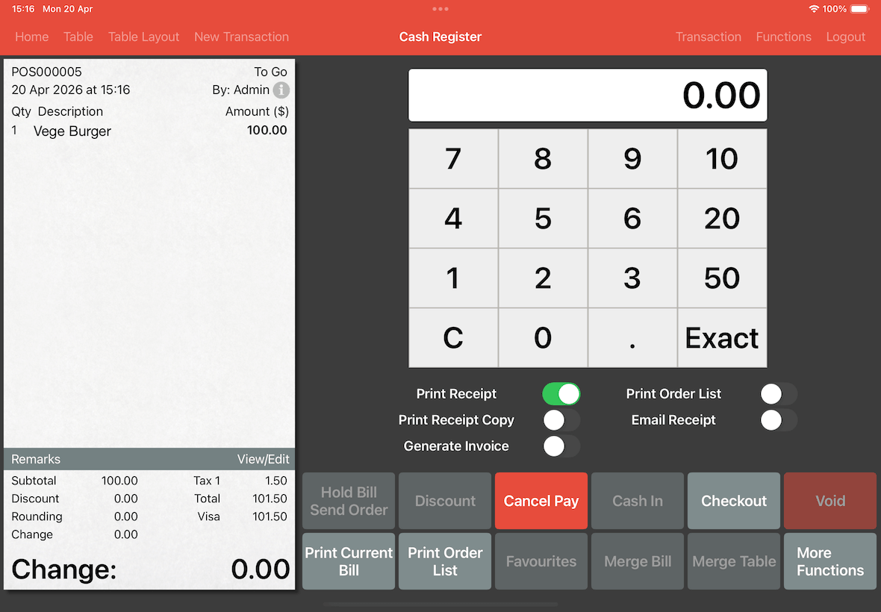Tap the Rounding row in summary
This screenshot has width=881, height=612.
(x=75, y=516)
